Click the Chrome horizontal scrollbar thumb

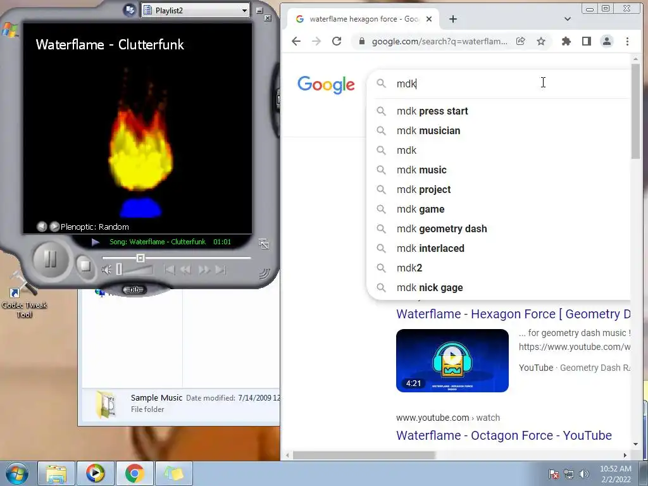point(364,456)
